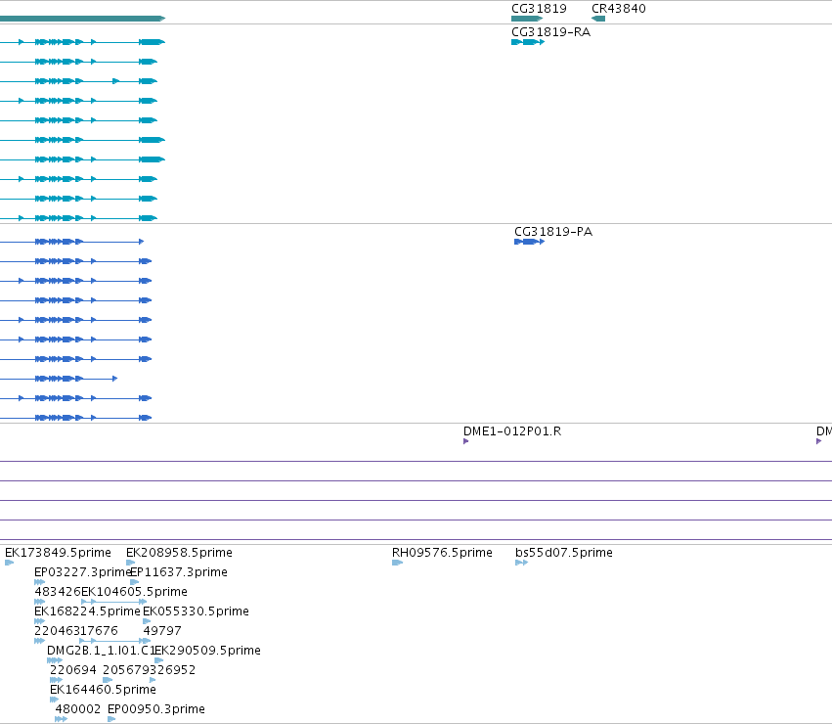Click the EK208958.5prime EST arrow glyph
The image size is (832, 724).
coord(130,563)
